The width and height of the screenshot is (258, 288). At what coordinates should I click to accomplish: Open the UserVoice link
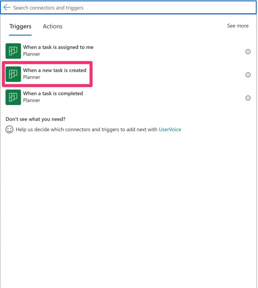(x=170, y=129)
